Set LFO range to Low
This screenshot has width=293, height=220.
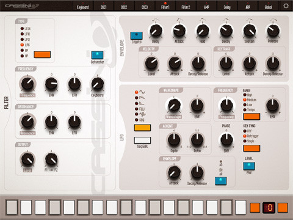pyautogui.click(x=248, y=105)
